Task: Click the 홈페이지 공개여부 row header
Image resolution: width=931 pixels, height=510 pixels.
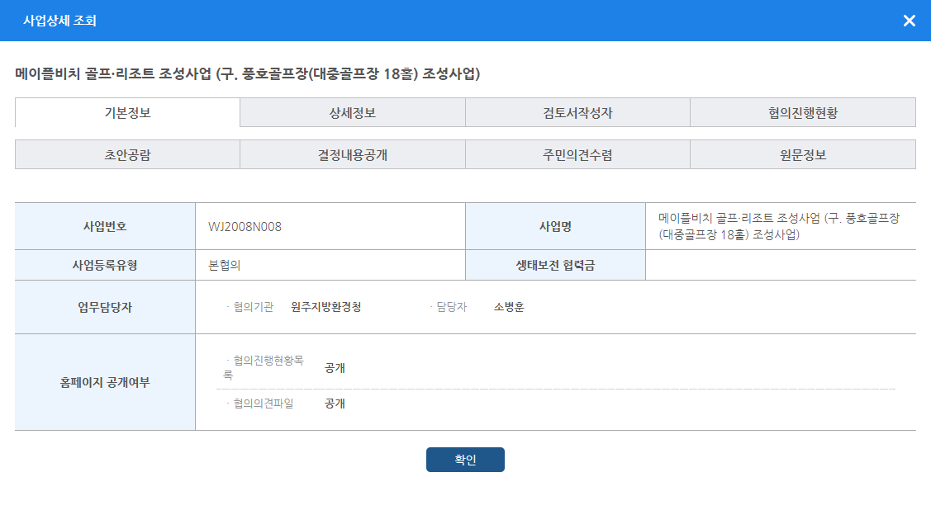Action: 105,382
